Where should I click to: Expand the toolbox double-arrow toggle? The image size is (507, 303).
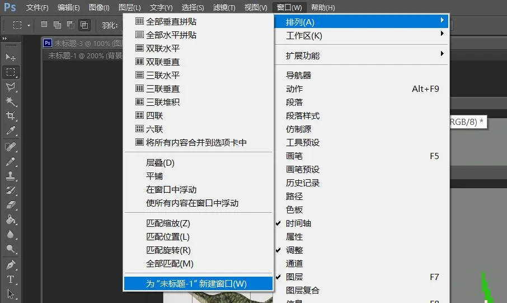pyautogui.click(x=5, y=39)
